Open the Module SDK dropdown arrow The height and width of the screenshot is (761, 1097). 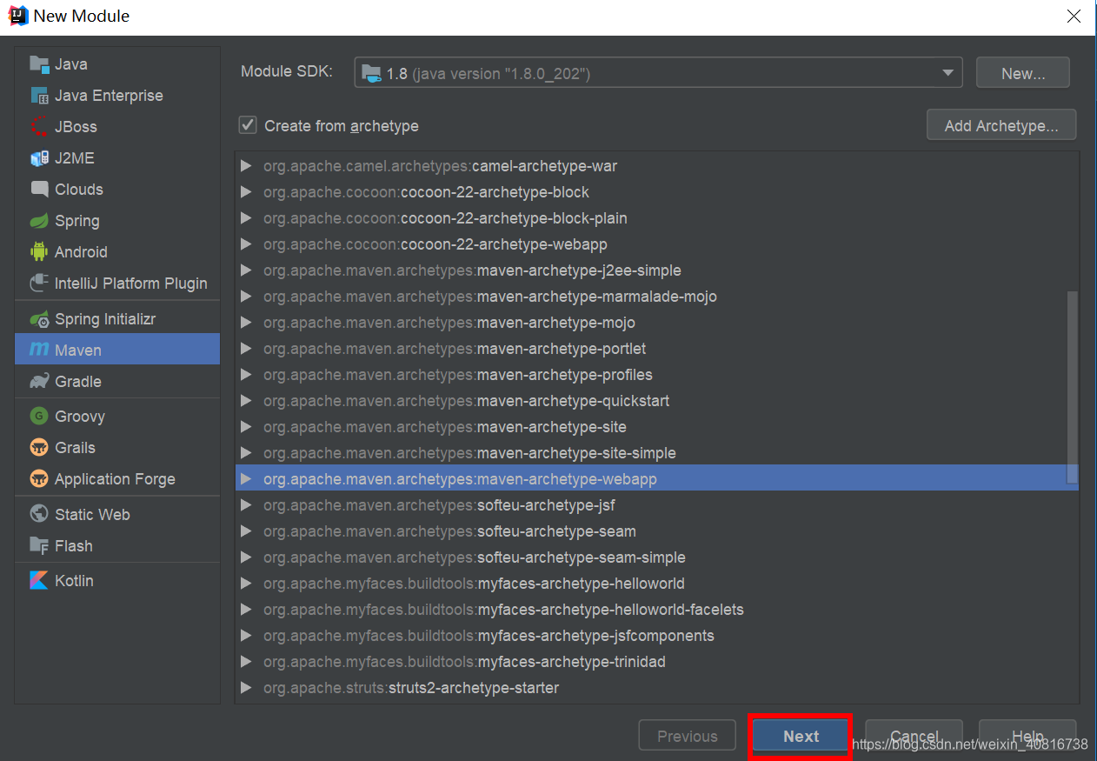tap(947, 73)
